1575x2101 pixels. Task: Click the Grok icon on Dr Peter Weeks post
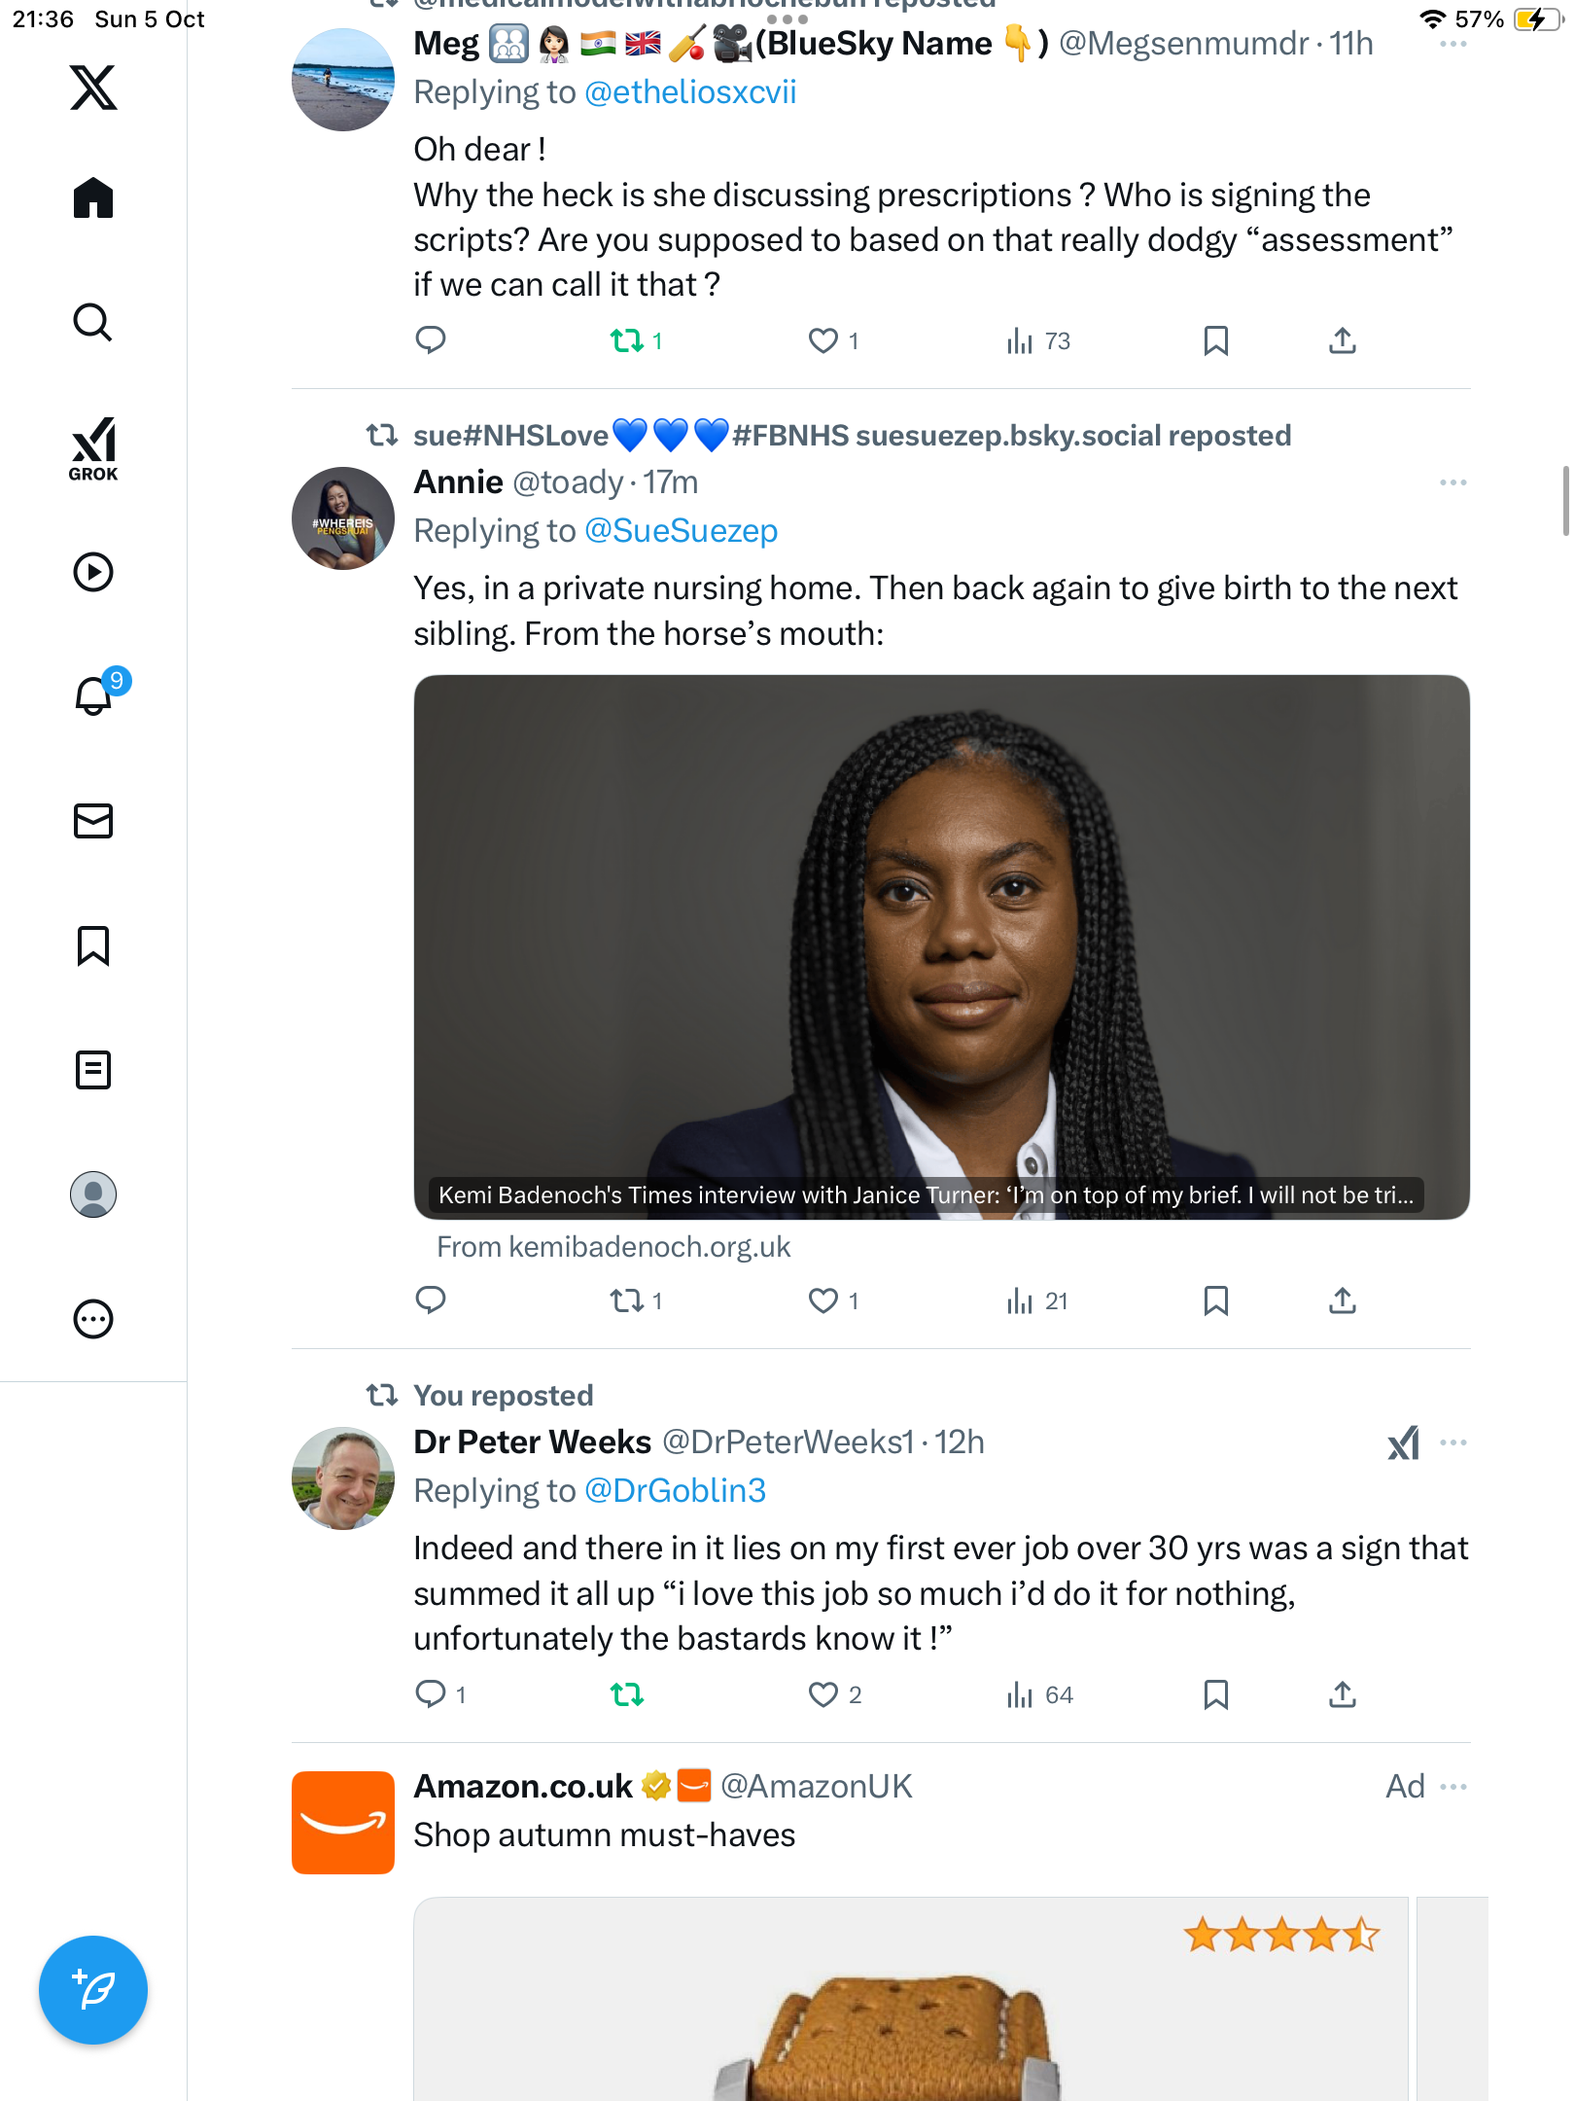(1403, 1443)
